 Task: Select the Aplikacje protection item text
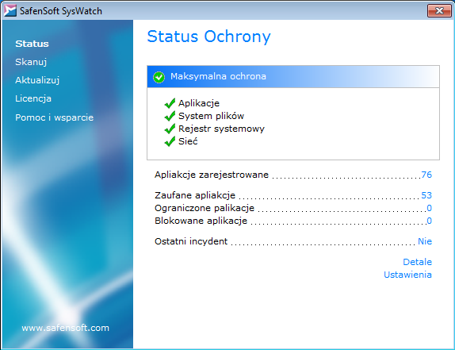click(199, 103)
